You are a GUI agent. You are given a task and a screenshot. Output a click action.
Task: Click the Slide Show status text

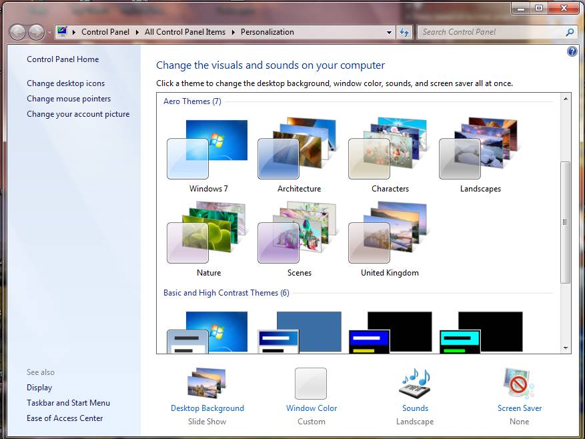pyautogui.click(x=207, y=422)
